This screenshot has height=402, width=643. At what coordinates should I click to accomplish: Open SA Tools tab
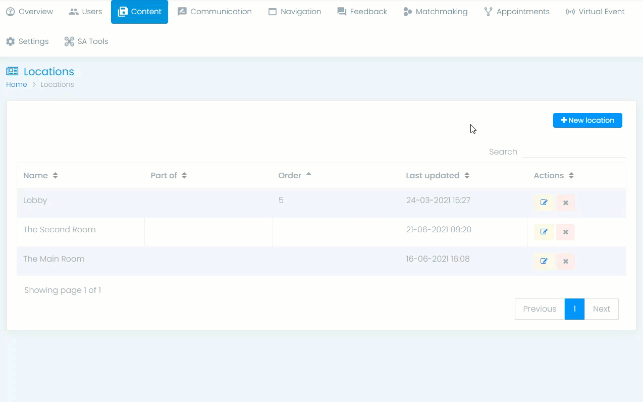(x=86, y=41)
